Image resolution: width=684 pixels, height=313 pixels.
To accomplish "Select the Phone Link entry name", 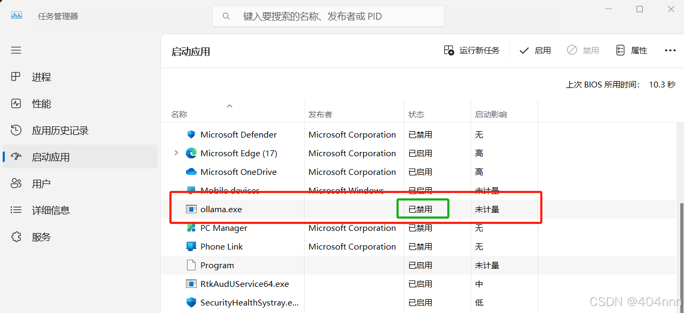I will pos(221,246).
